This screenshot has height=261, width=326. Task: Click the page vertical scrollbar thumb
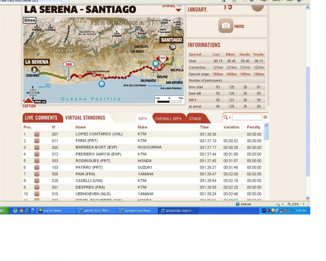[x=308, y=122]
